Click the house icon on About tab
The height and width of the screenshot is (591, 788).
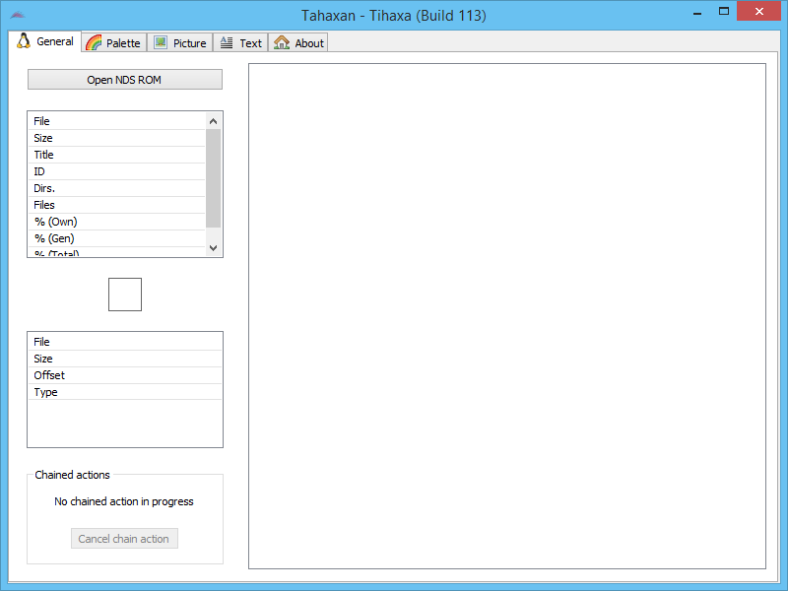[x=282, y=42]
